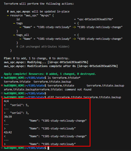Click the 'Modifications complete after 0s' line
Viewport: 131px width, 151px height.
(61, 66)
